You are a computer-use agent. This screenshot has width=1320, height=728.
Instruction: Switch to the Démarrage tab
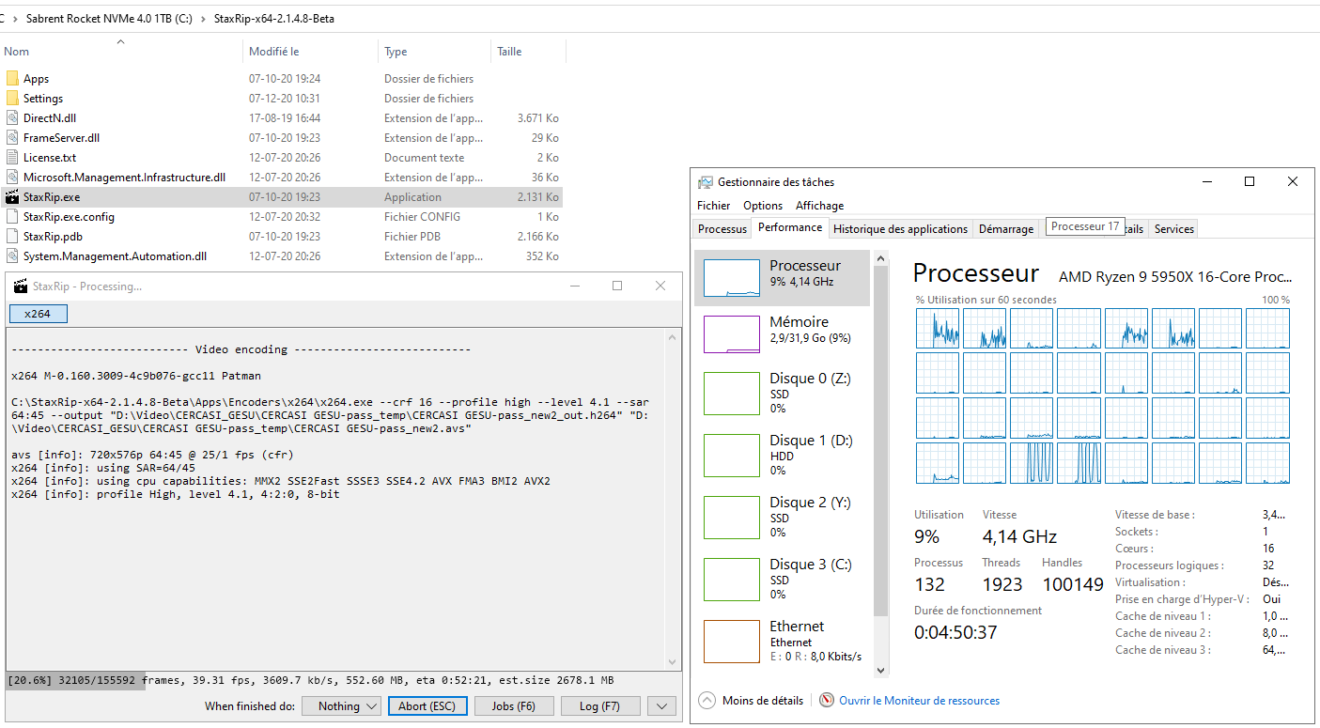(1006, 229)
